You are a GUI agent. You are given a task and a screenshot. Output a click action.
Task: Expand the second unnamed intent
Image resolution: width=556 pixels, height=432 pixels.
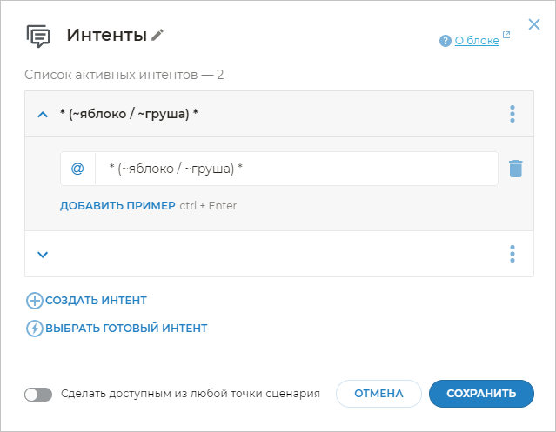(x=43, y=254)
